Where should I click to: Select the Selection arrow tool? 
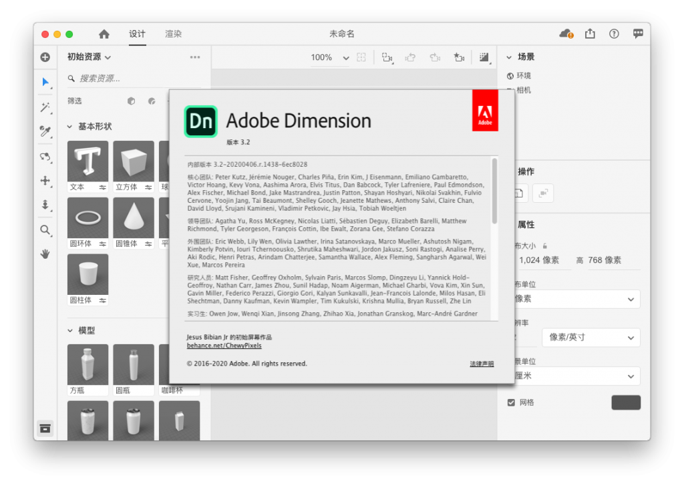click(45, 82)
